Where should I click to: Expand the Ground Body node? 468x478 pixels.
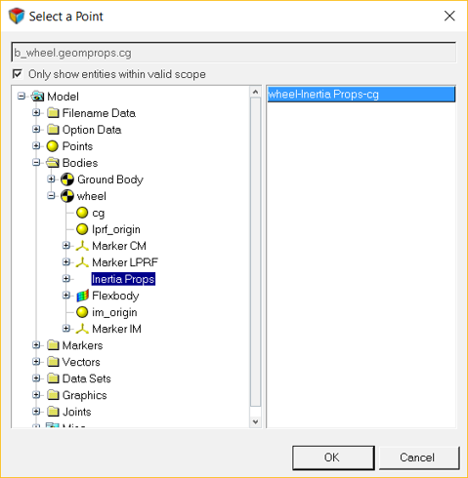(51, 179)
